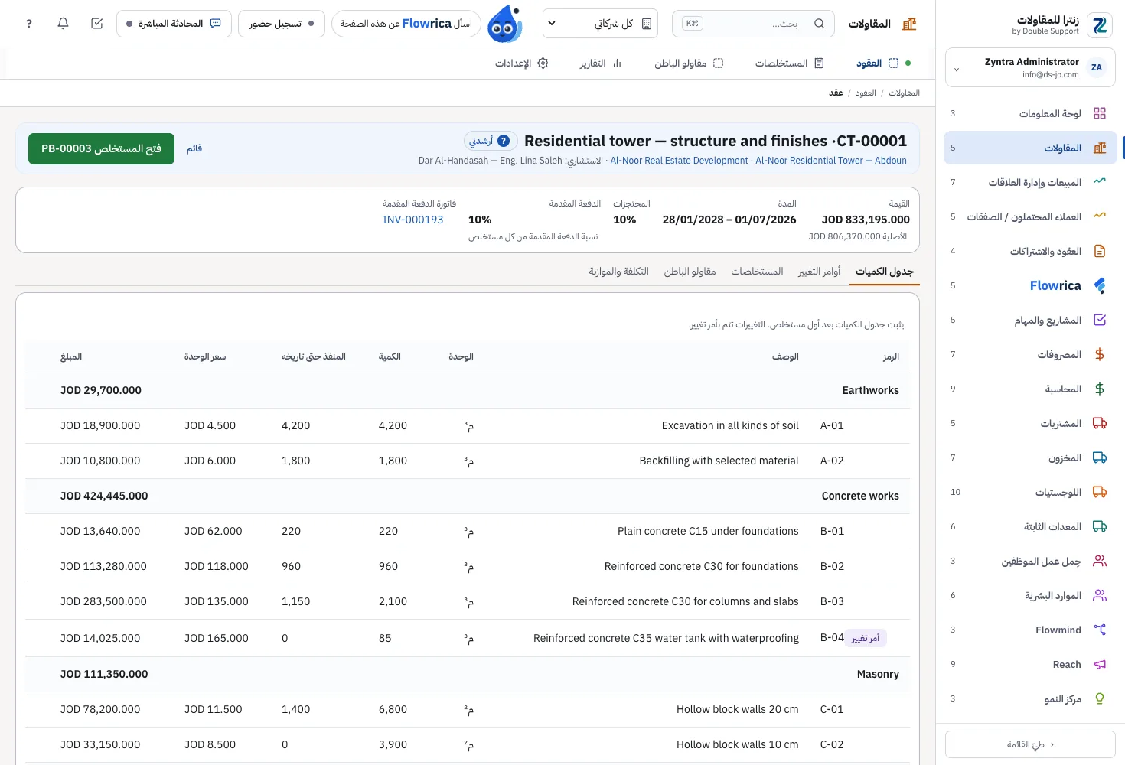Click the blue help icon beside أرشِد

pyautogui.click(x=504, y=141)
